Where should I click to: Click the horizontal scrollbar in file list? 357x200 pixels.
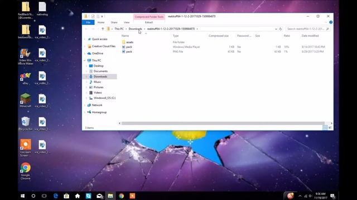tap(223, 123)
